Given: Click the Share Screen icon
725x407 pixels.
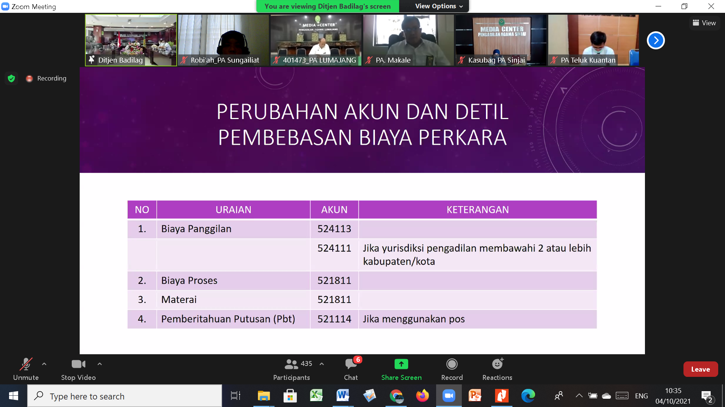Looking at the screenshot, I should [401, 364].
